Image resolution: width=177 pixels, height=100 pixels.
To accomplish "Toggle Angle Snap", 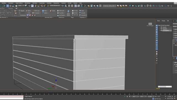I will [x=39, y=6].
